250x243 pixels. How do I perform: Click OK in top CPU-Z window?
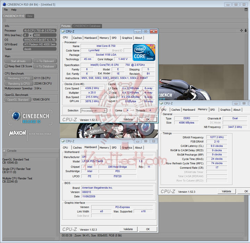coord(148,119)
